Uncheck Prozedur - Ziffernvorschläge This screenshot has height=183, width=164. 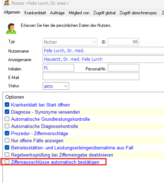(x=7, y=133)
